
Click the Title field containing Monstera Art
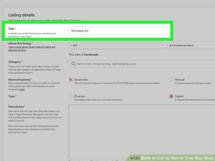(x=142, y=31)
